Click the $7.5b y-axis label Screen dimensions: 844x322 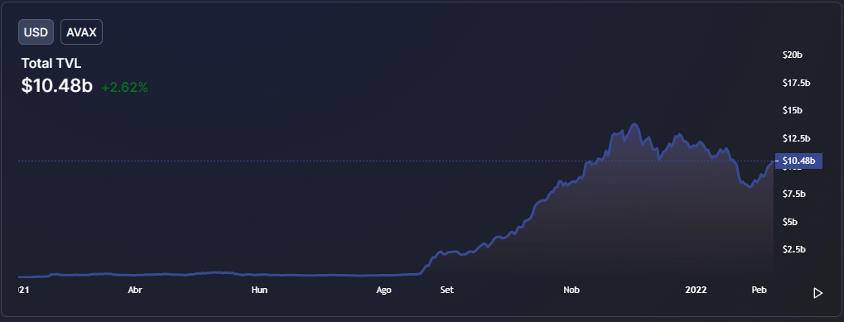coord(794,194)
